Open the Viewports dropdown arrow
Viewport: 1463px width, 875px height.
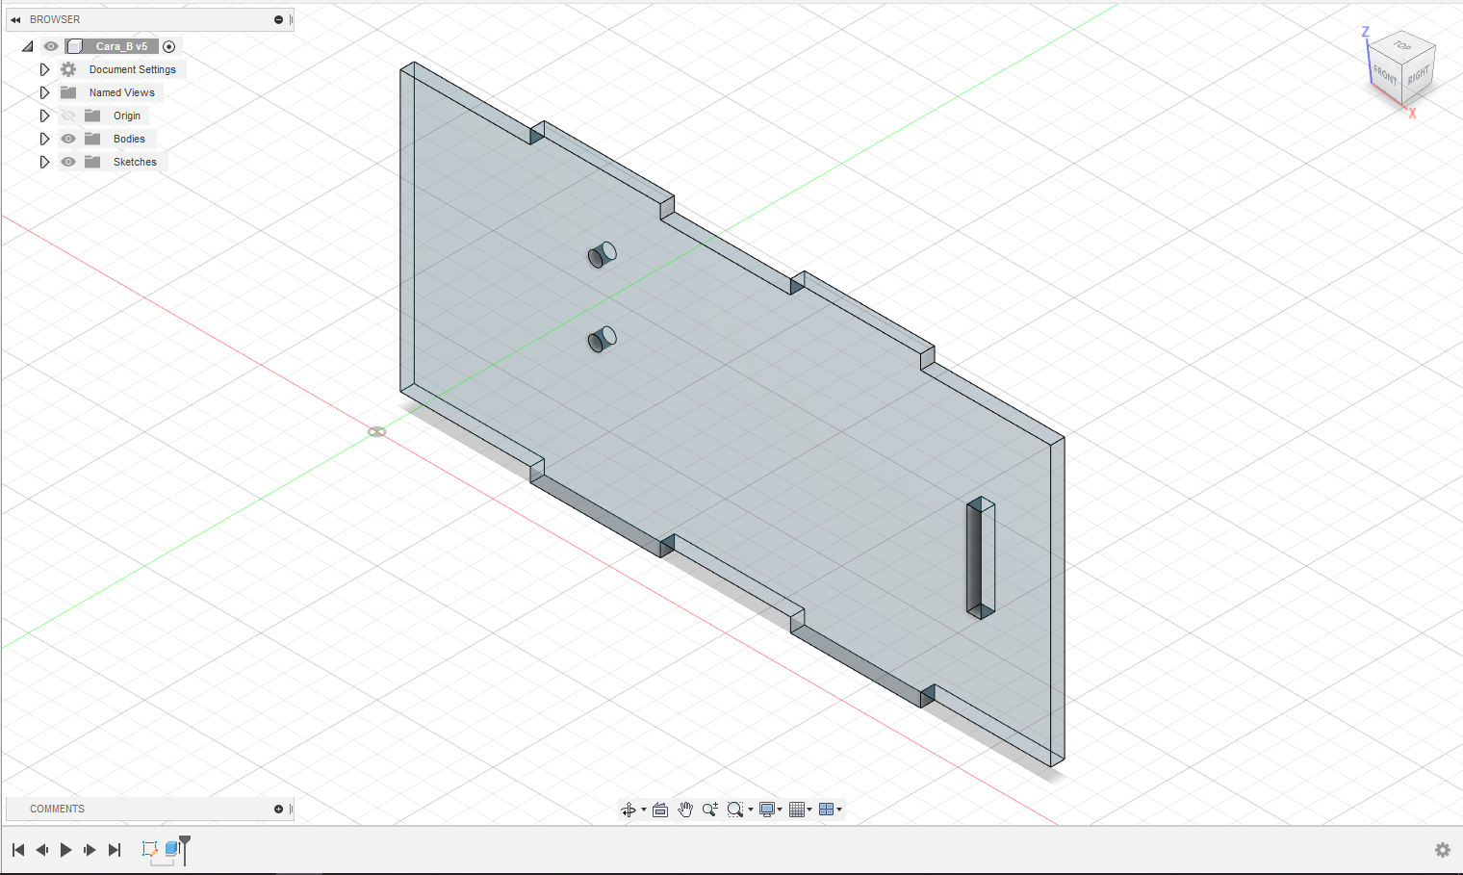coord(839,810)
